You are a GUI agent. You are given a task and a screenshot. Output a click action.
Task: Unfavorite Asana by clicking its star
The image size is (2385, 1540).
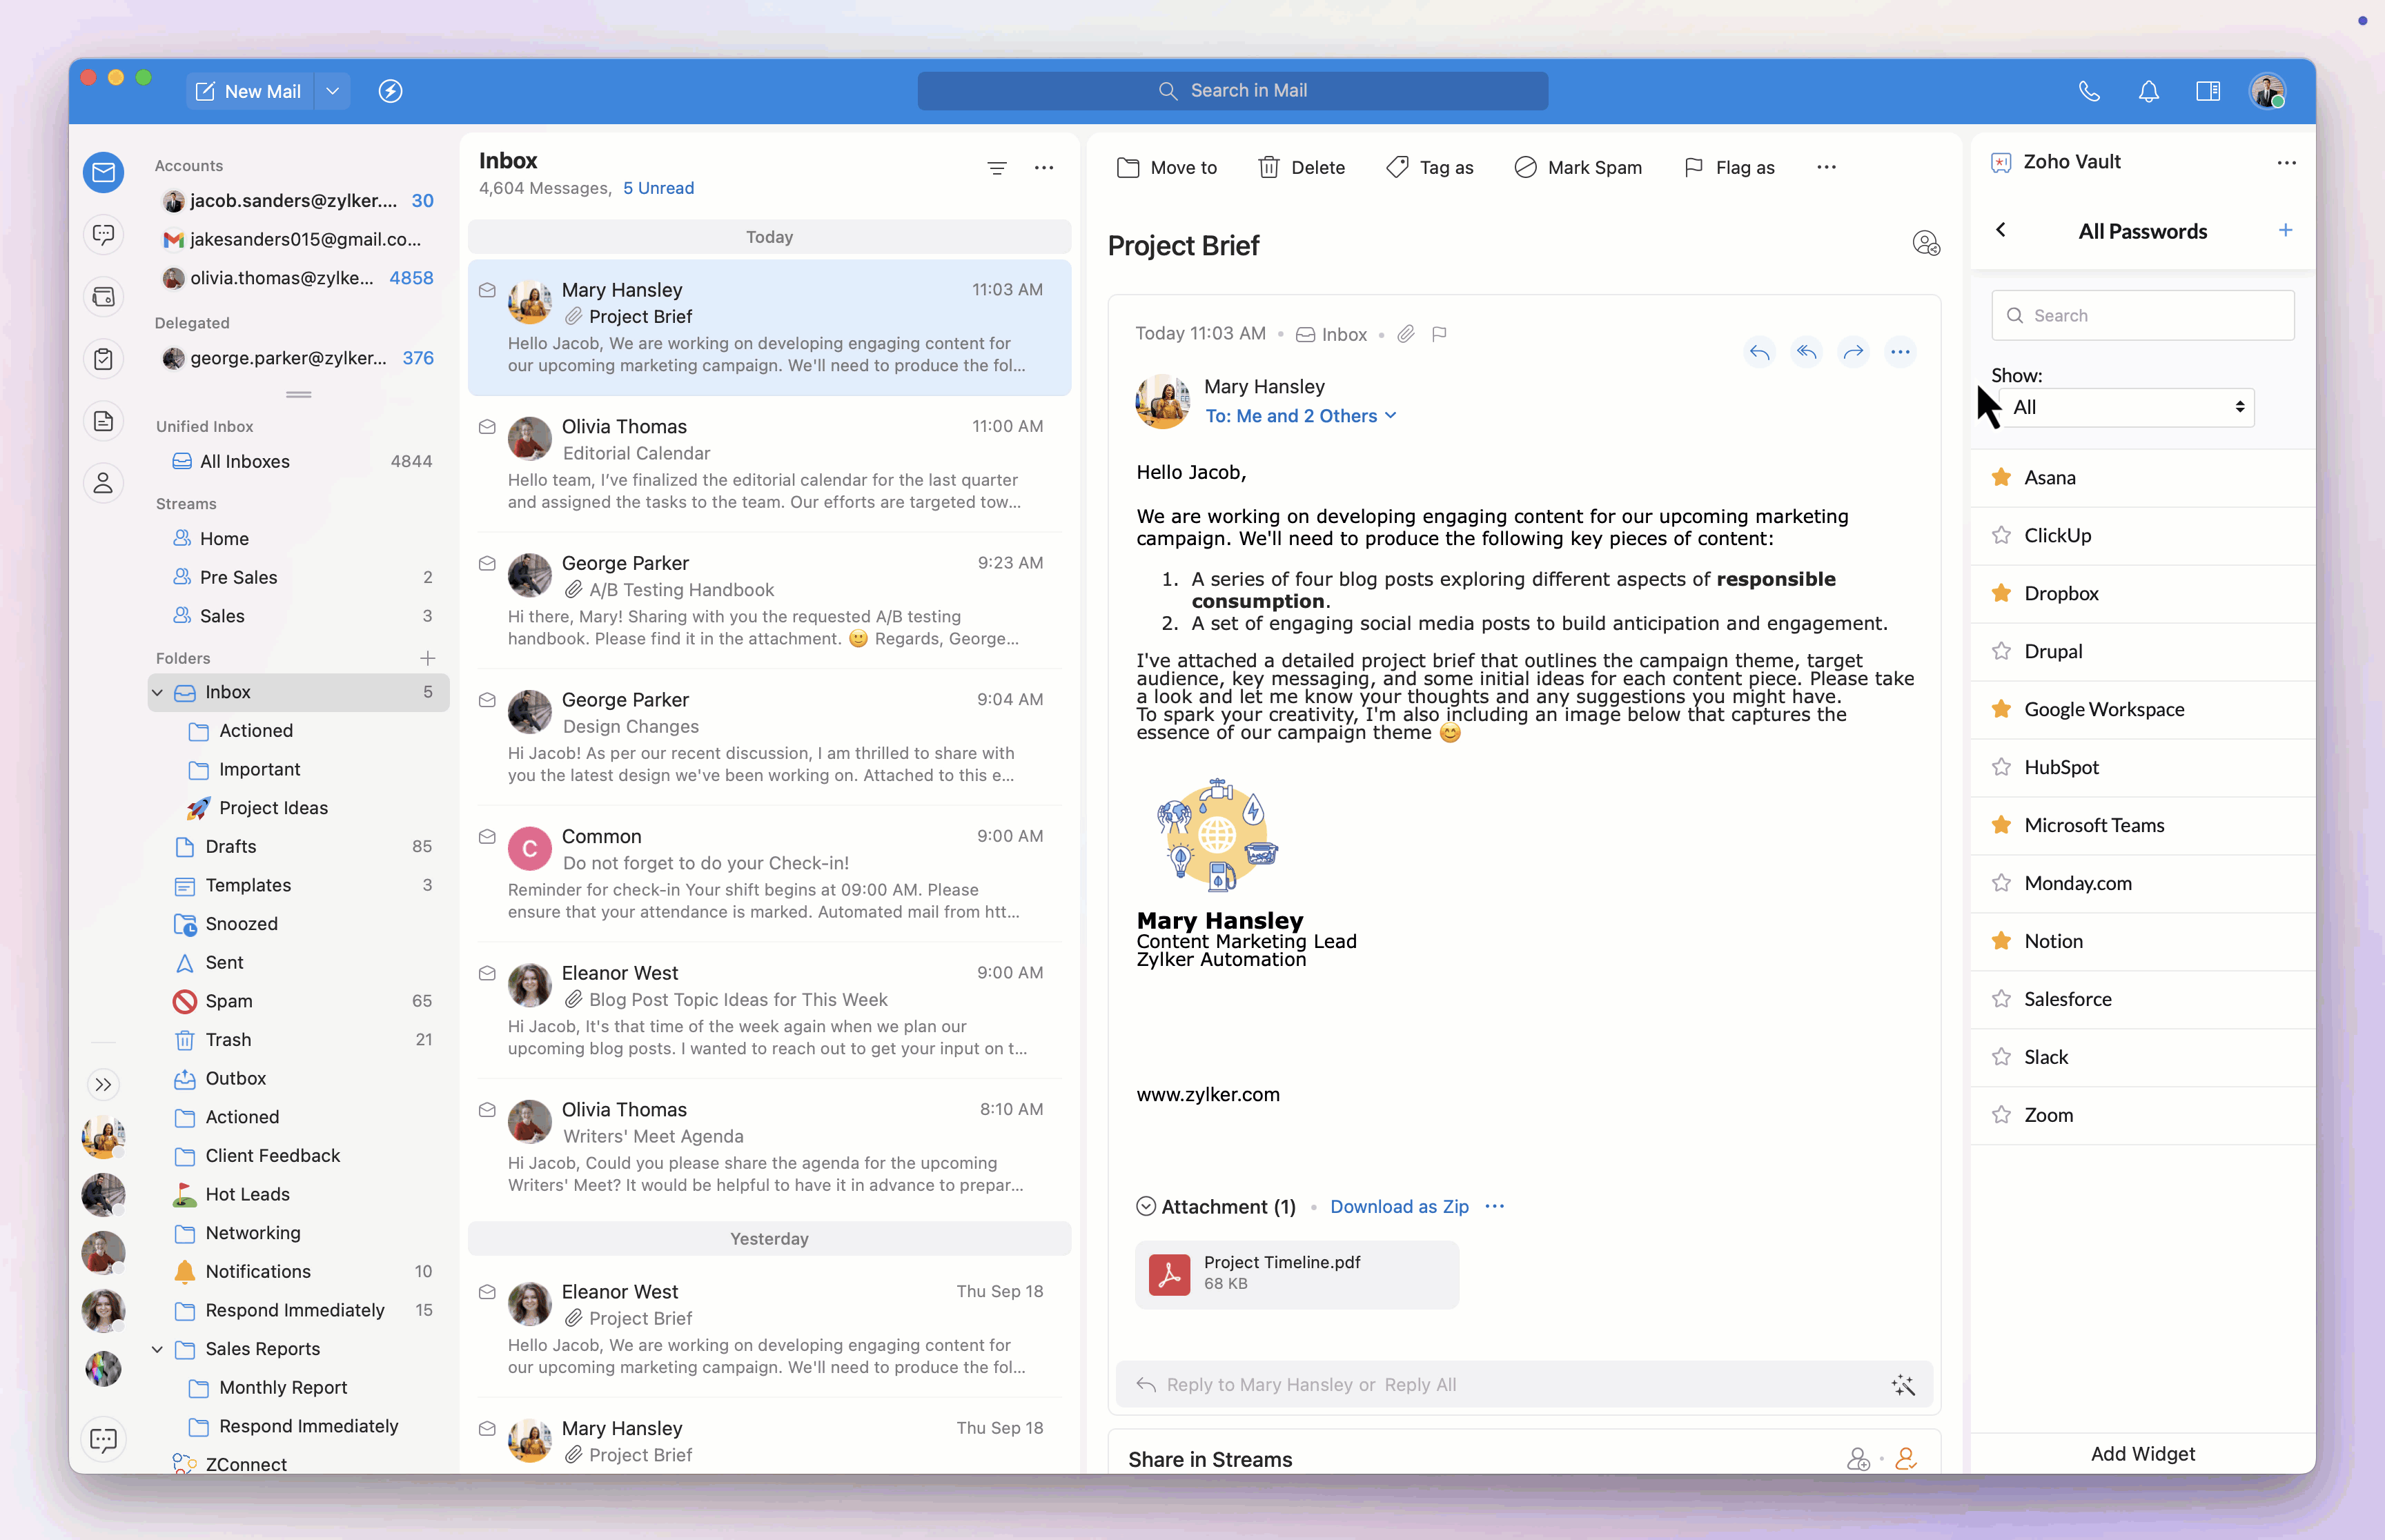coord(2001,477)
